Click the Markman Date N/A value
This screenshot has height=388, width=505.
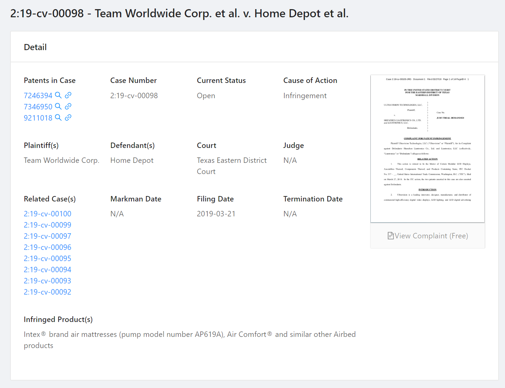coord(117,214)
